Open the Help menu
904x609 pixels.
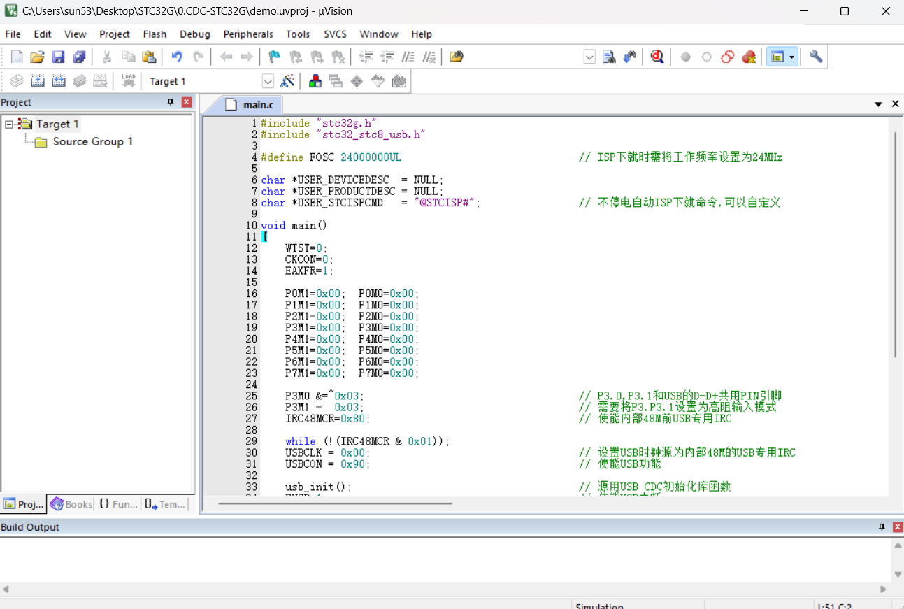click(422, 34)
